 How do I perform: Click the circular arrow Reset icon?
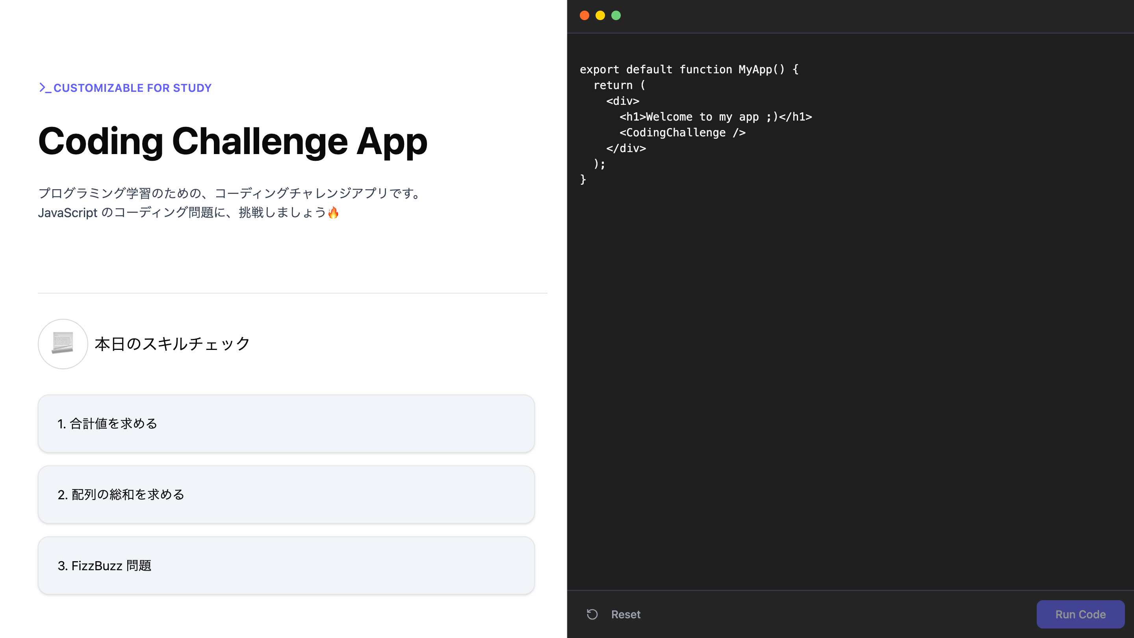click(x=592, y=614)
